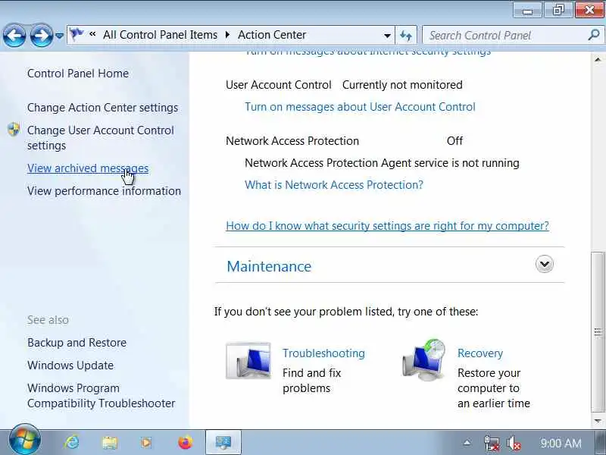606x455 pixels.
Task: Focus the Search Control Panel field
Action: point(513,36)
